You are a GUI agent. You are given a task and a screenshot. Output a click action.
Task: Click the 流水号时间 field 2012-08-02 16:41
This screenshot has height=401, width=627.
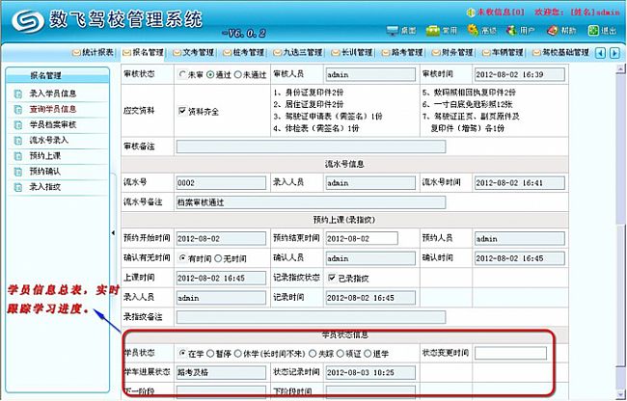519,183
